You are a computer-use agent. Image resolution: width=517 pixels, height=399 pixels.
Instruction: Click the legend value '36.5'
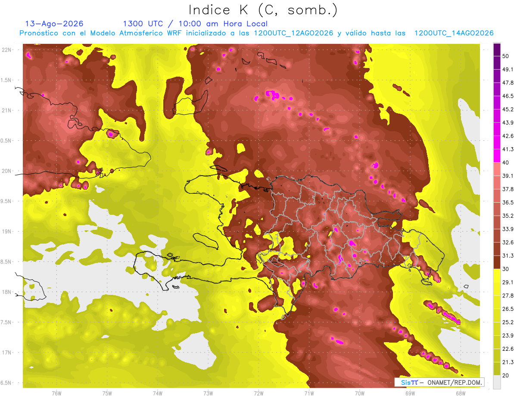click(x=508, y=202)
